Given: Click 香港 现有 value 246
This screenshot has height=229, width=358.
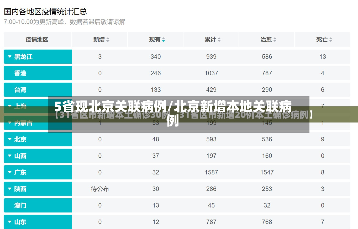Looking at the screenshot, I should click(x=156, y=73).
